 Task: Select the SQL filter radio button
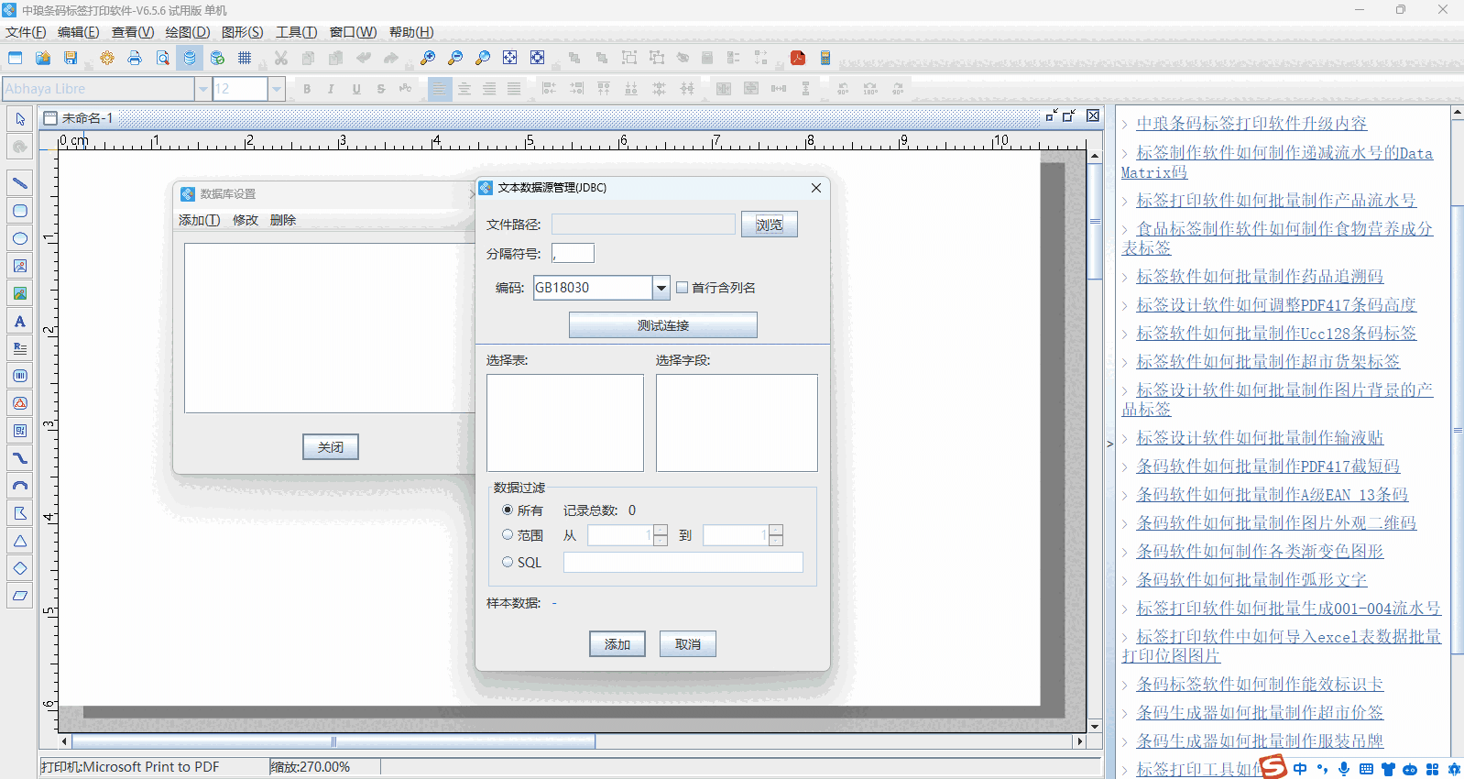pyautogui.click(x=508, y=563)
